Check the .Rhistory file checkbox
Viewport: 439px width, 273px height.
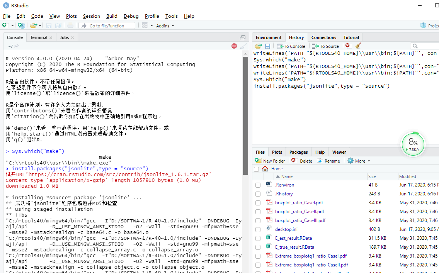click(258, 194)
